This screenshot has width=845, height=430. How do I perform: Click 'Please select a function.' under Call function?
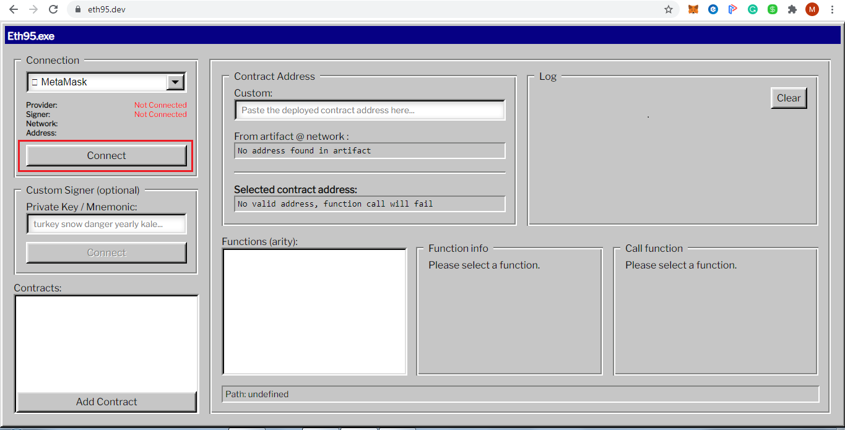(x=681, y=265)
